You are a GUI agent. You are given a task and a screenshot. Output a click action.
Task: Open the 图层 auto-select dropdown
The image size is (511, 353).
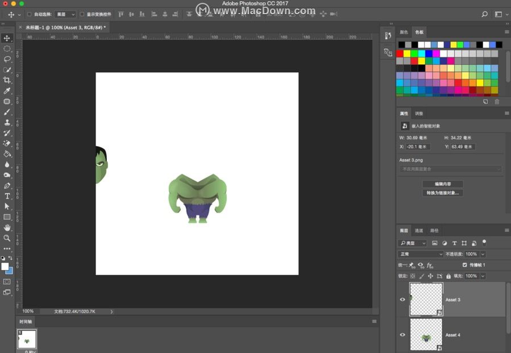(65, 14)
